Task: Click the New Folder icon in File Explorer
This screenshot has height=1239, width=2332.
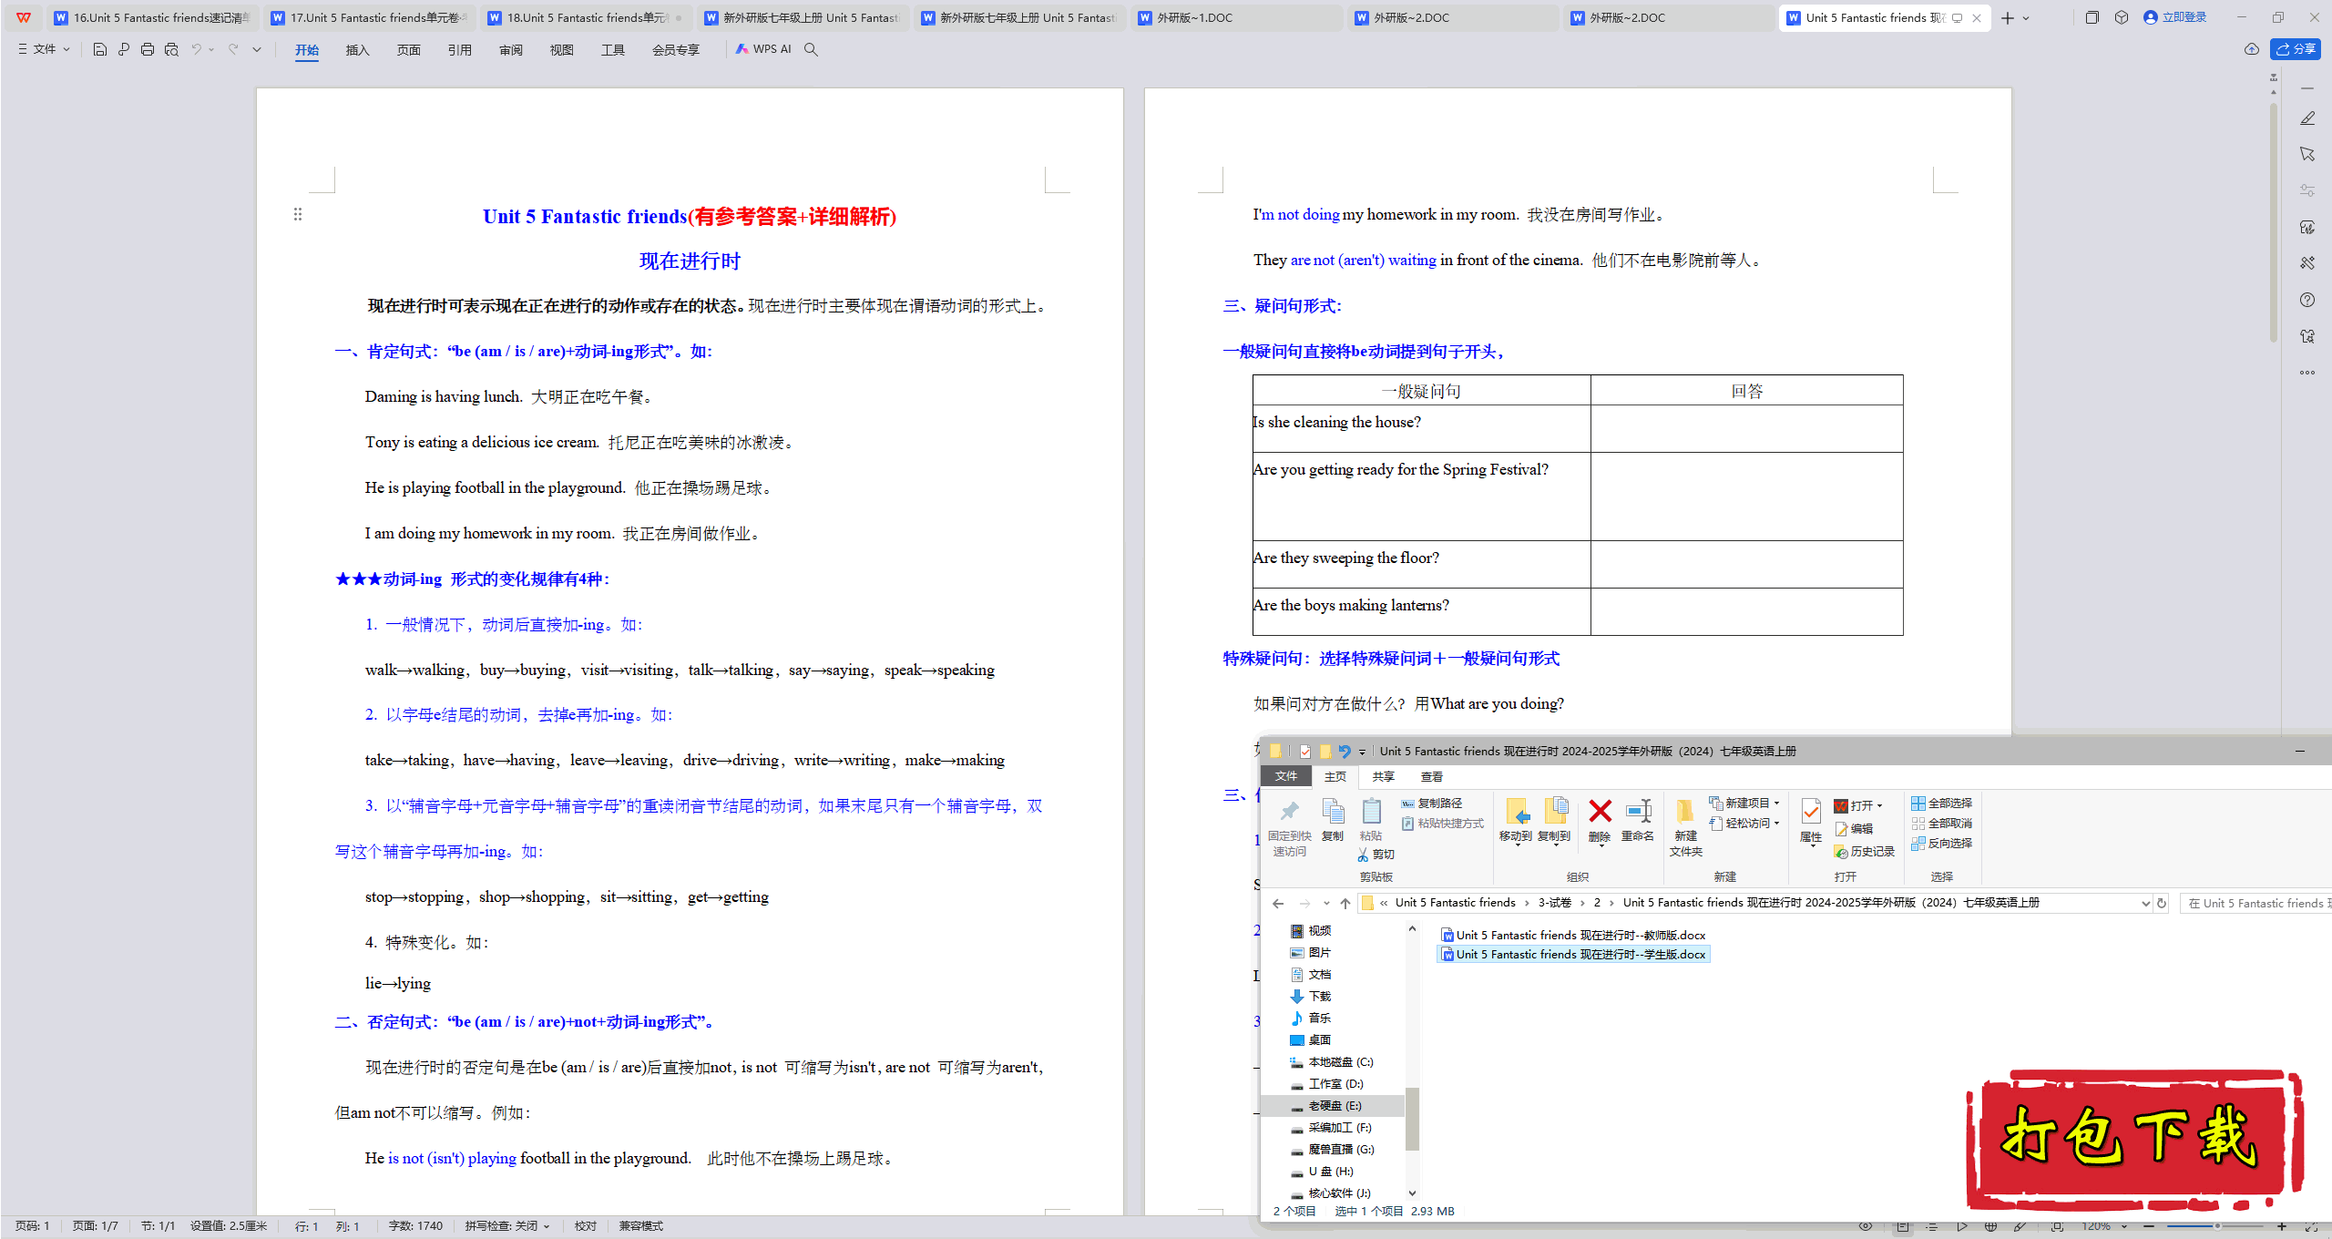Action: tap(1684, 825)
